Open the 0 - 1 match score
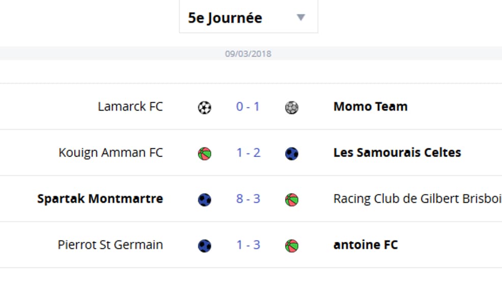 click(248, 107)
